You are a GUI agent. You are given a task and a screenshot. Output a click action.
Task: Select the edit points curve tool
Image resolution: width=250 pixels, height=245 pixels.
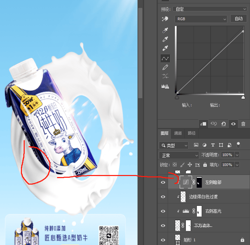(165, 58)
